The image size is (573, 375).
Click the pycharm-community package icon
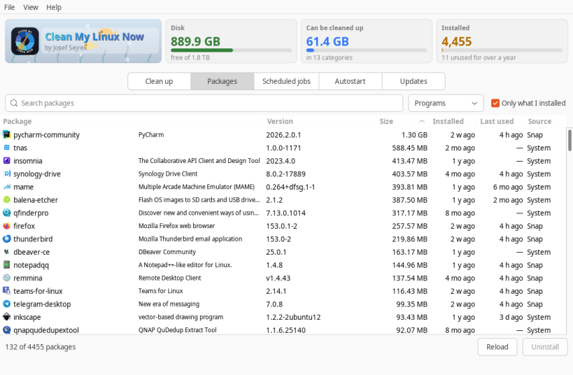tap(6, 135)
